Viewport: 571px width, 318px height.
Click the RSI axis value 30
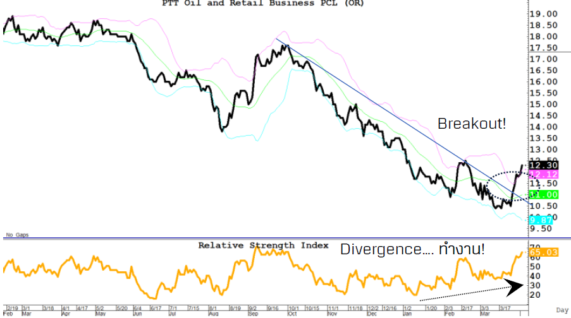click(x=535, y=286)
